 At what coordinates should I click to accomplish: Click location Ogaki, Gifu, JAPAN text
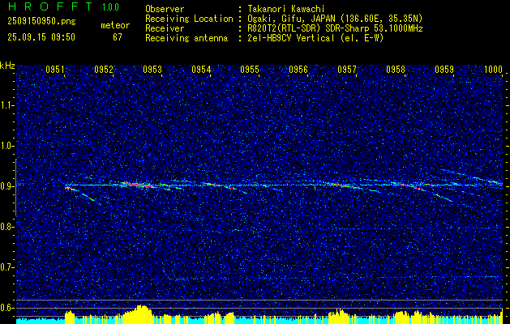click(x=335, y=19)
